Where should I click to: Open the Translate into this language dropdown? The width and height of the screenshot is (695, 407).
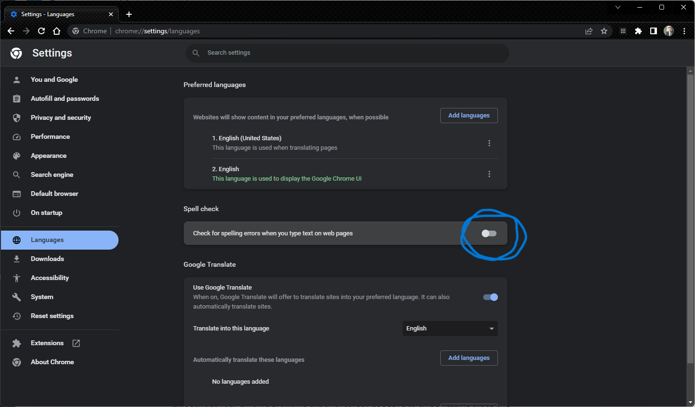coord(450,329)
